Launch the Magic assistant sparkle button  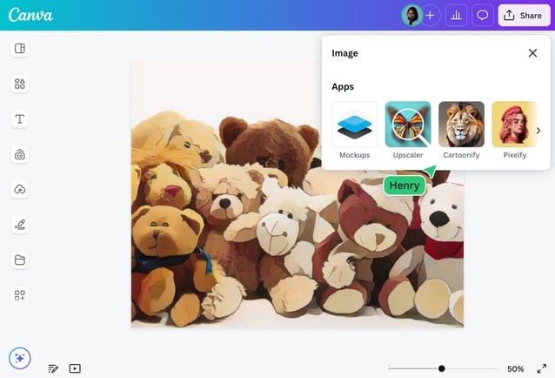click(x=20, y=357)
